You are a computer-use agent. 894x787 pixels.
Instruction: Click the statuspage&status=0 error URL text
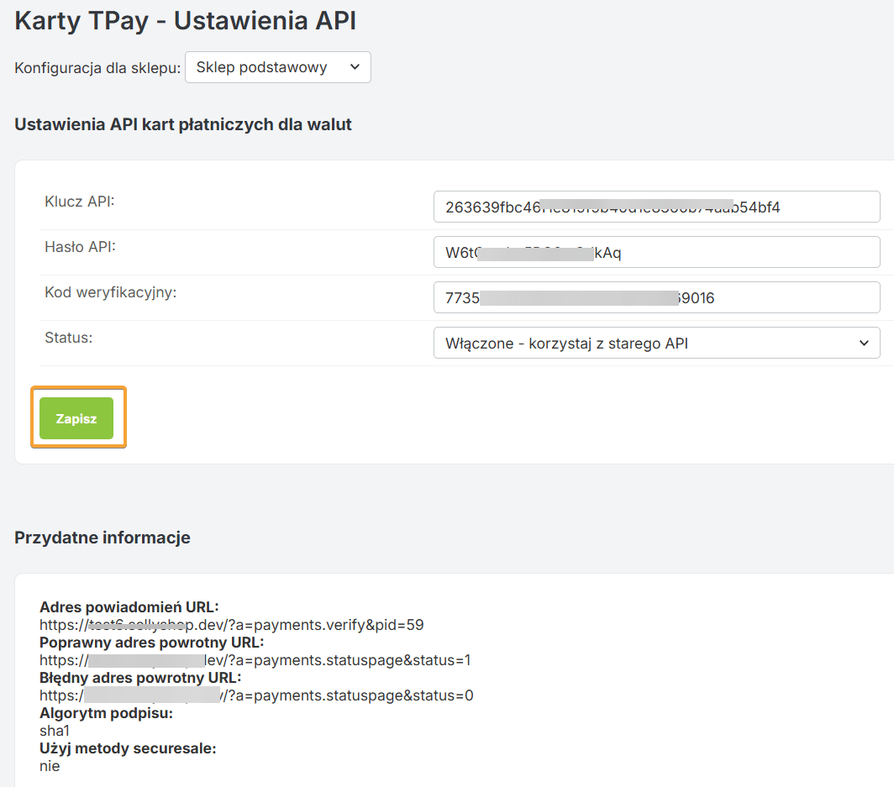(x=256, y=695)
